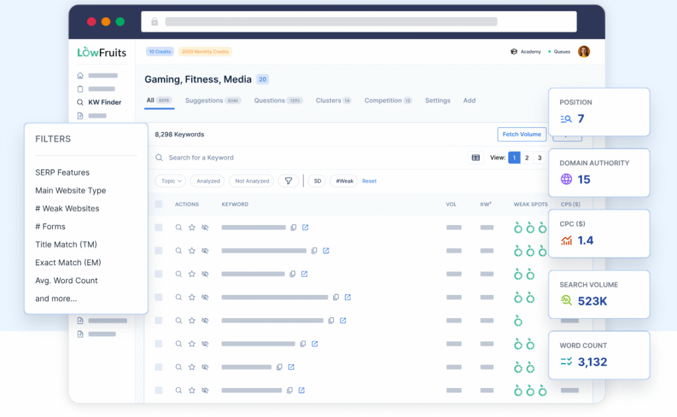
Task: Select the analyze magnifier icon on the first keyword row
Action: (179, 228)
